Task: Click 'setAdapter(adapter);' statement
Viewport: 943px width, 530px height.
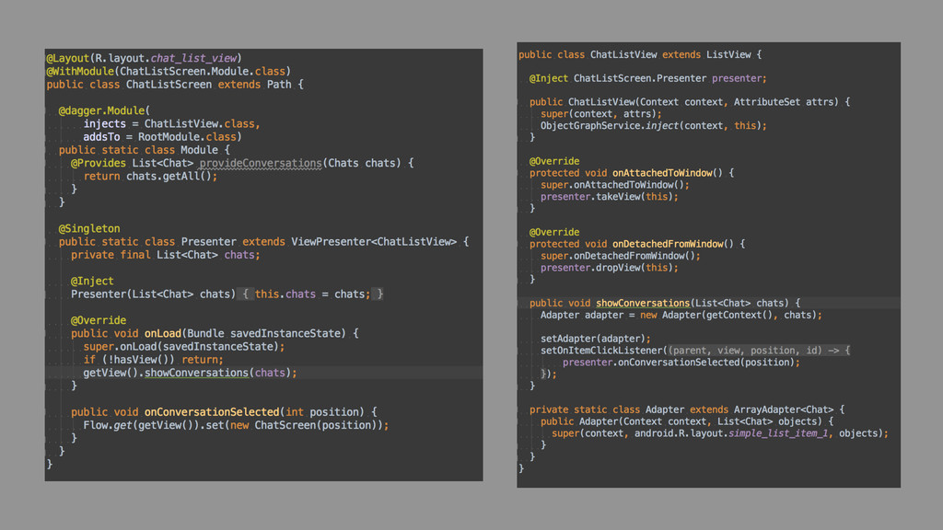Action: (x=596, y=339)
